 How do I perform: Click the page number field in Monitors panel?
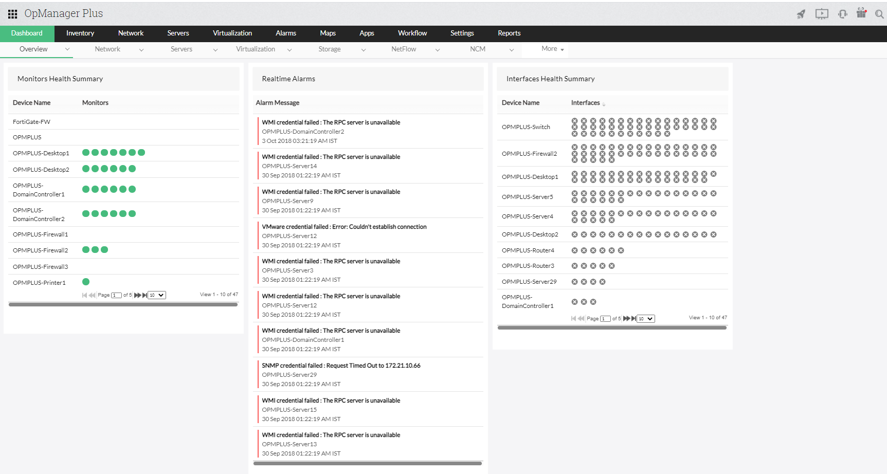pos(116,295)
